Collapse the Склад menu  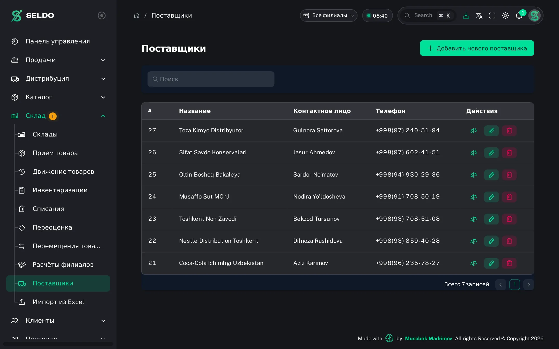click(58, 116)
